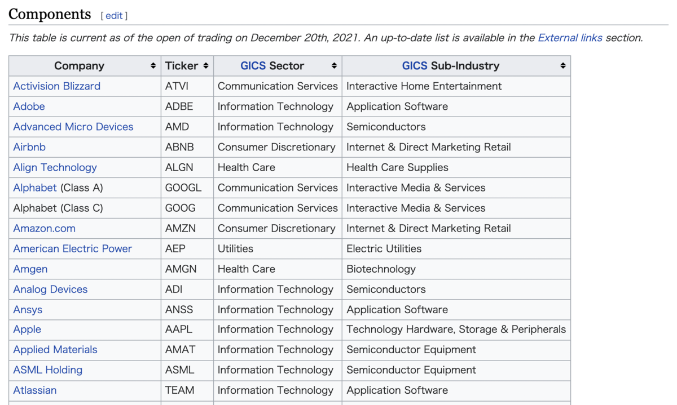Select the Components section heading
The image size is (677, 405).
point(50,14)
